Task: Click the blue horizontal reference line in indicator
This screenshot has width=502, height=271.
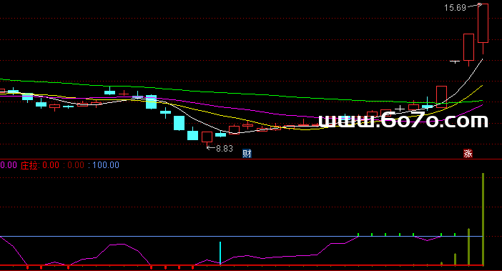Action: pos(242,236)
